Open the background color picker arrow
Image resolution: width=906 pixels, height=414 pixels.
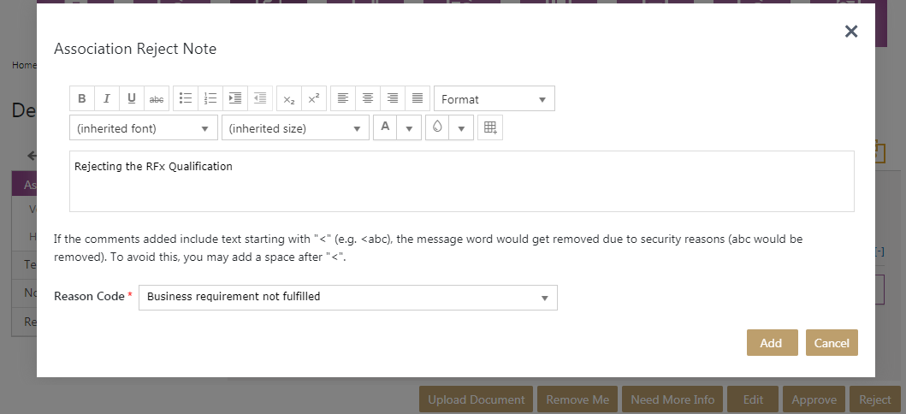(461, 128)
